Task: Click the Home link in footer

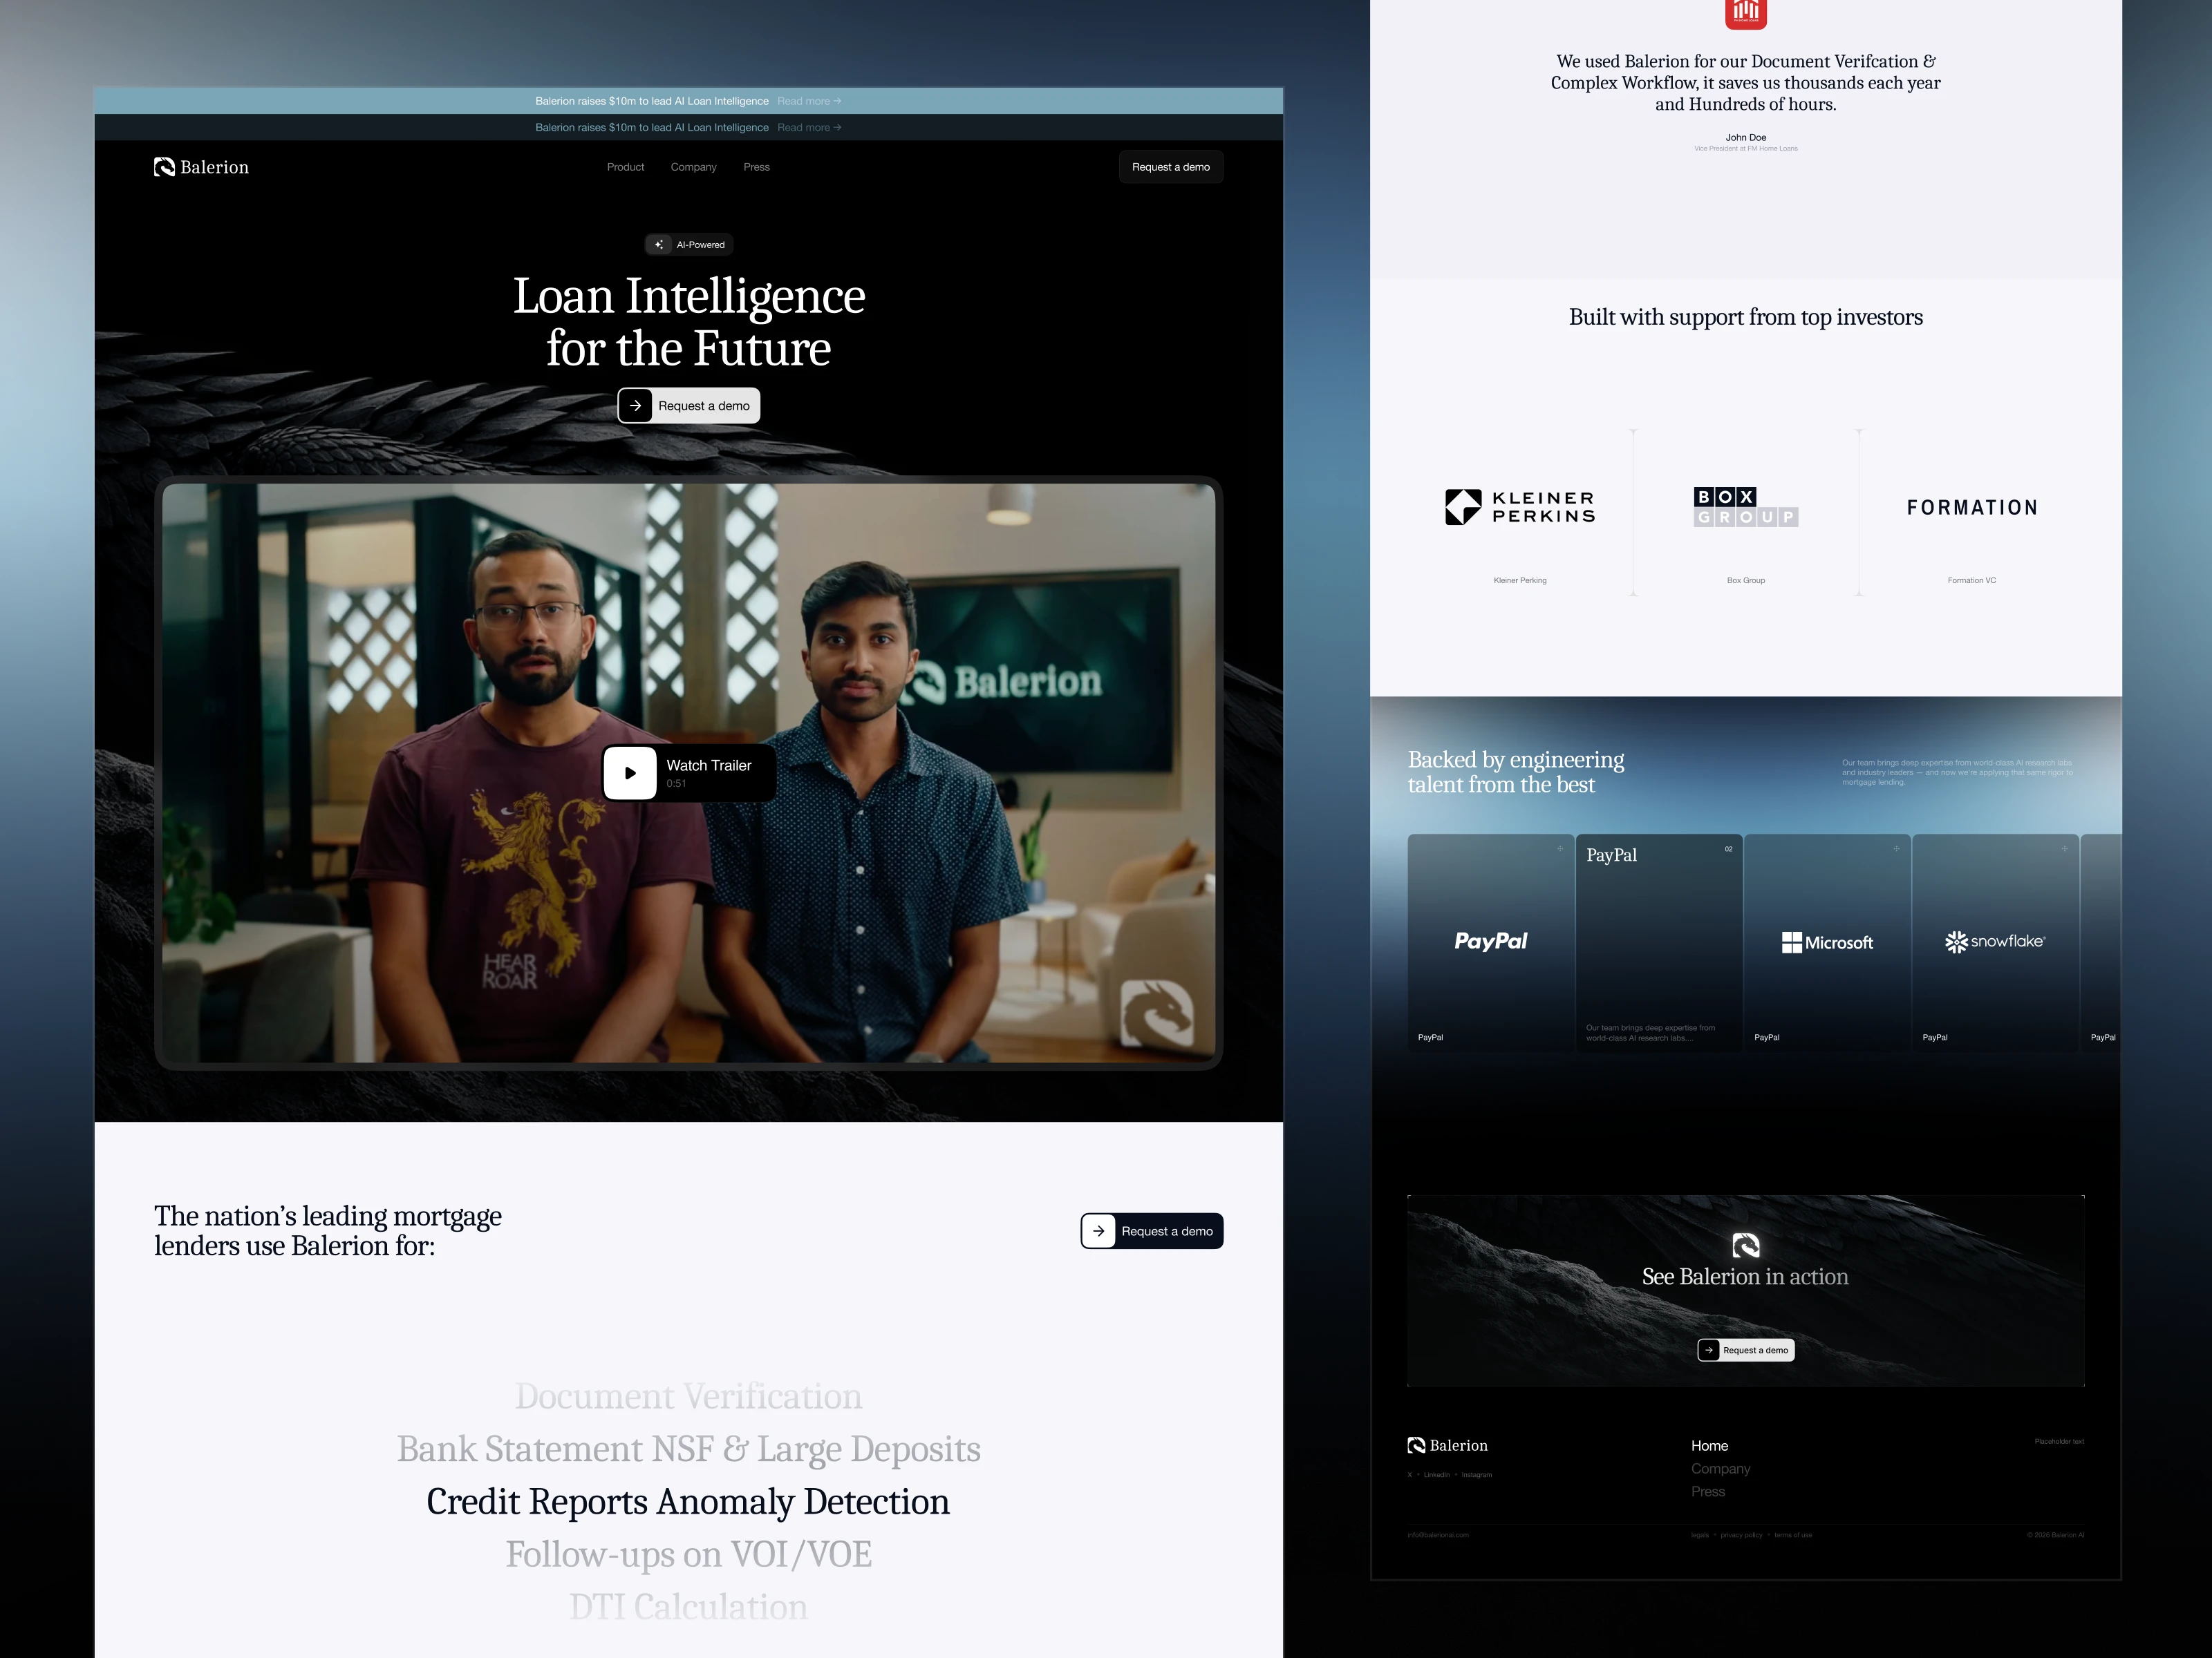Action: tap(1709, 1446)
